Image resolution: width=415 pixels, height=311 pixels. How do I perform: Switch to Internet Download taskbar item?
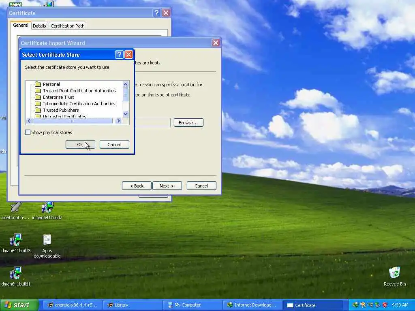pyautogui.click(x=252, y=305)
